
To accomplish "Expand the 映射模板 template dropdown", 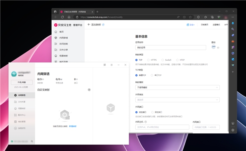I will click(x=178, y=88).
